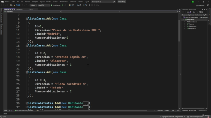211x118 pixels.
Task: Open the Any CPU platform dropdown
Action: (44, 5)
